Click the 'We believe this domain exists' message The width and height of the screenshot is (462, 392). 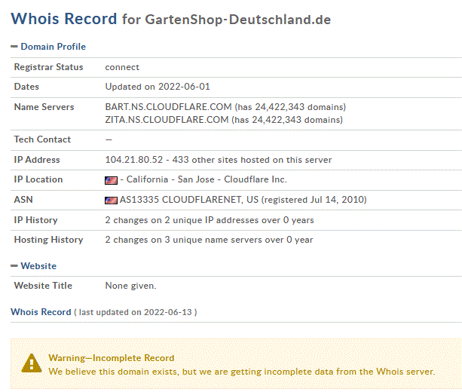pyautogui.click(x=242, y=372)
